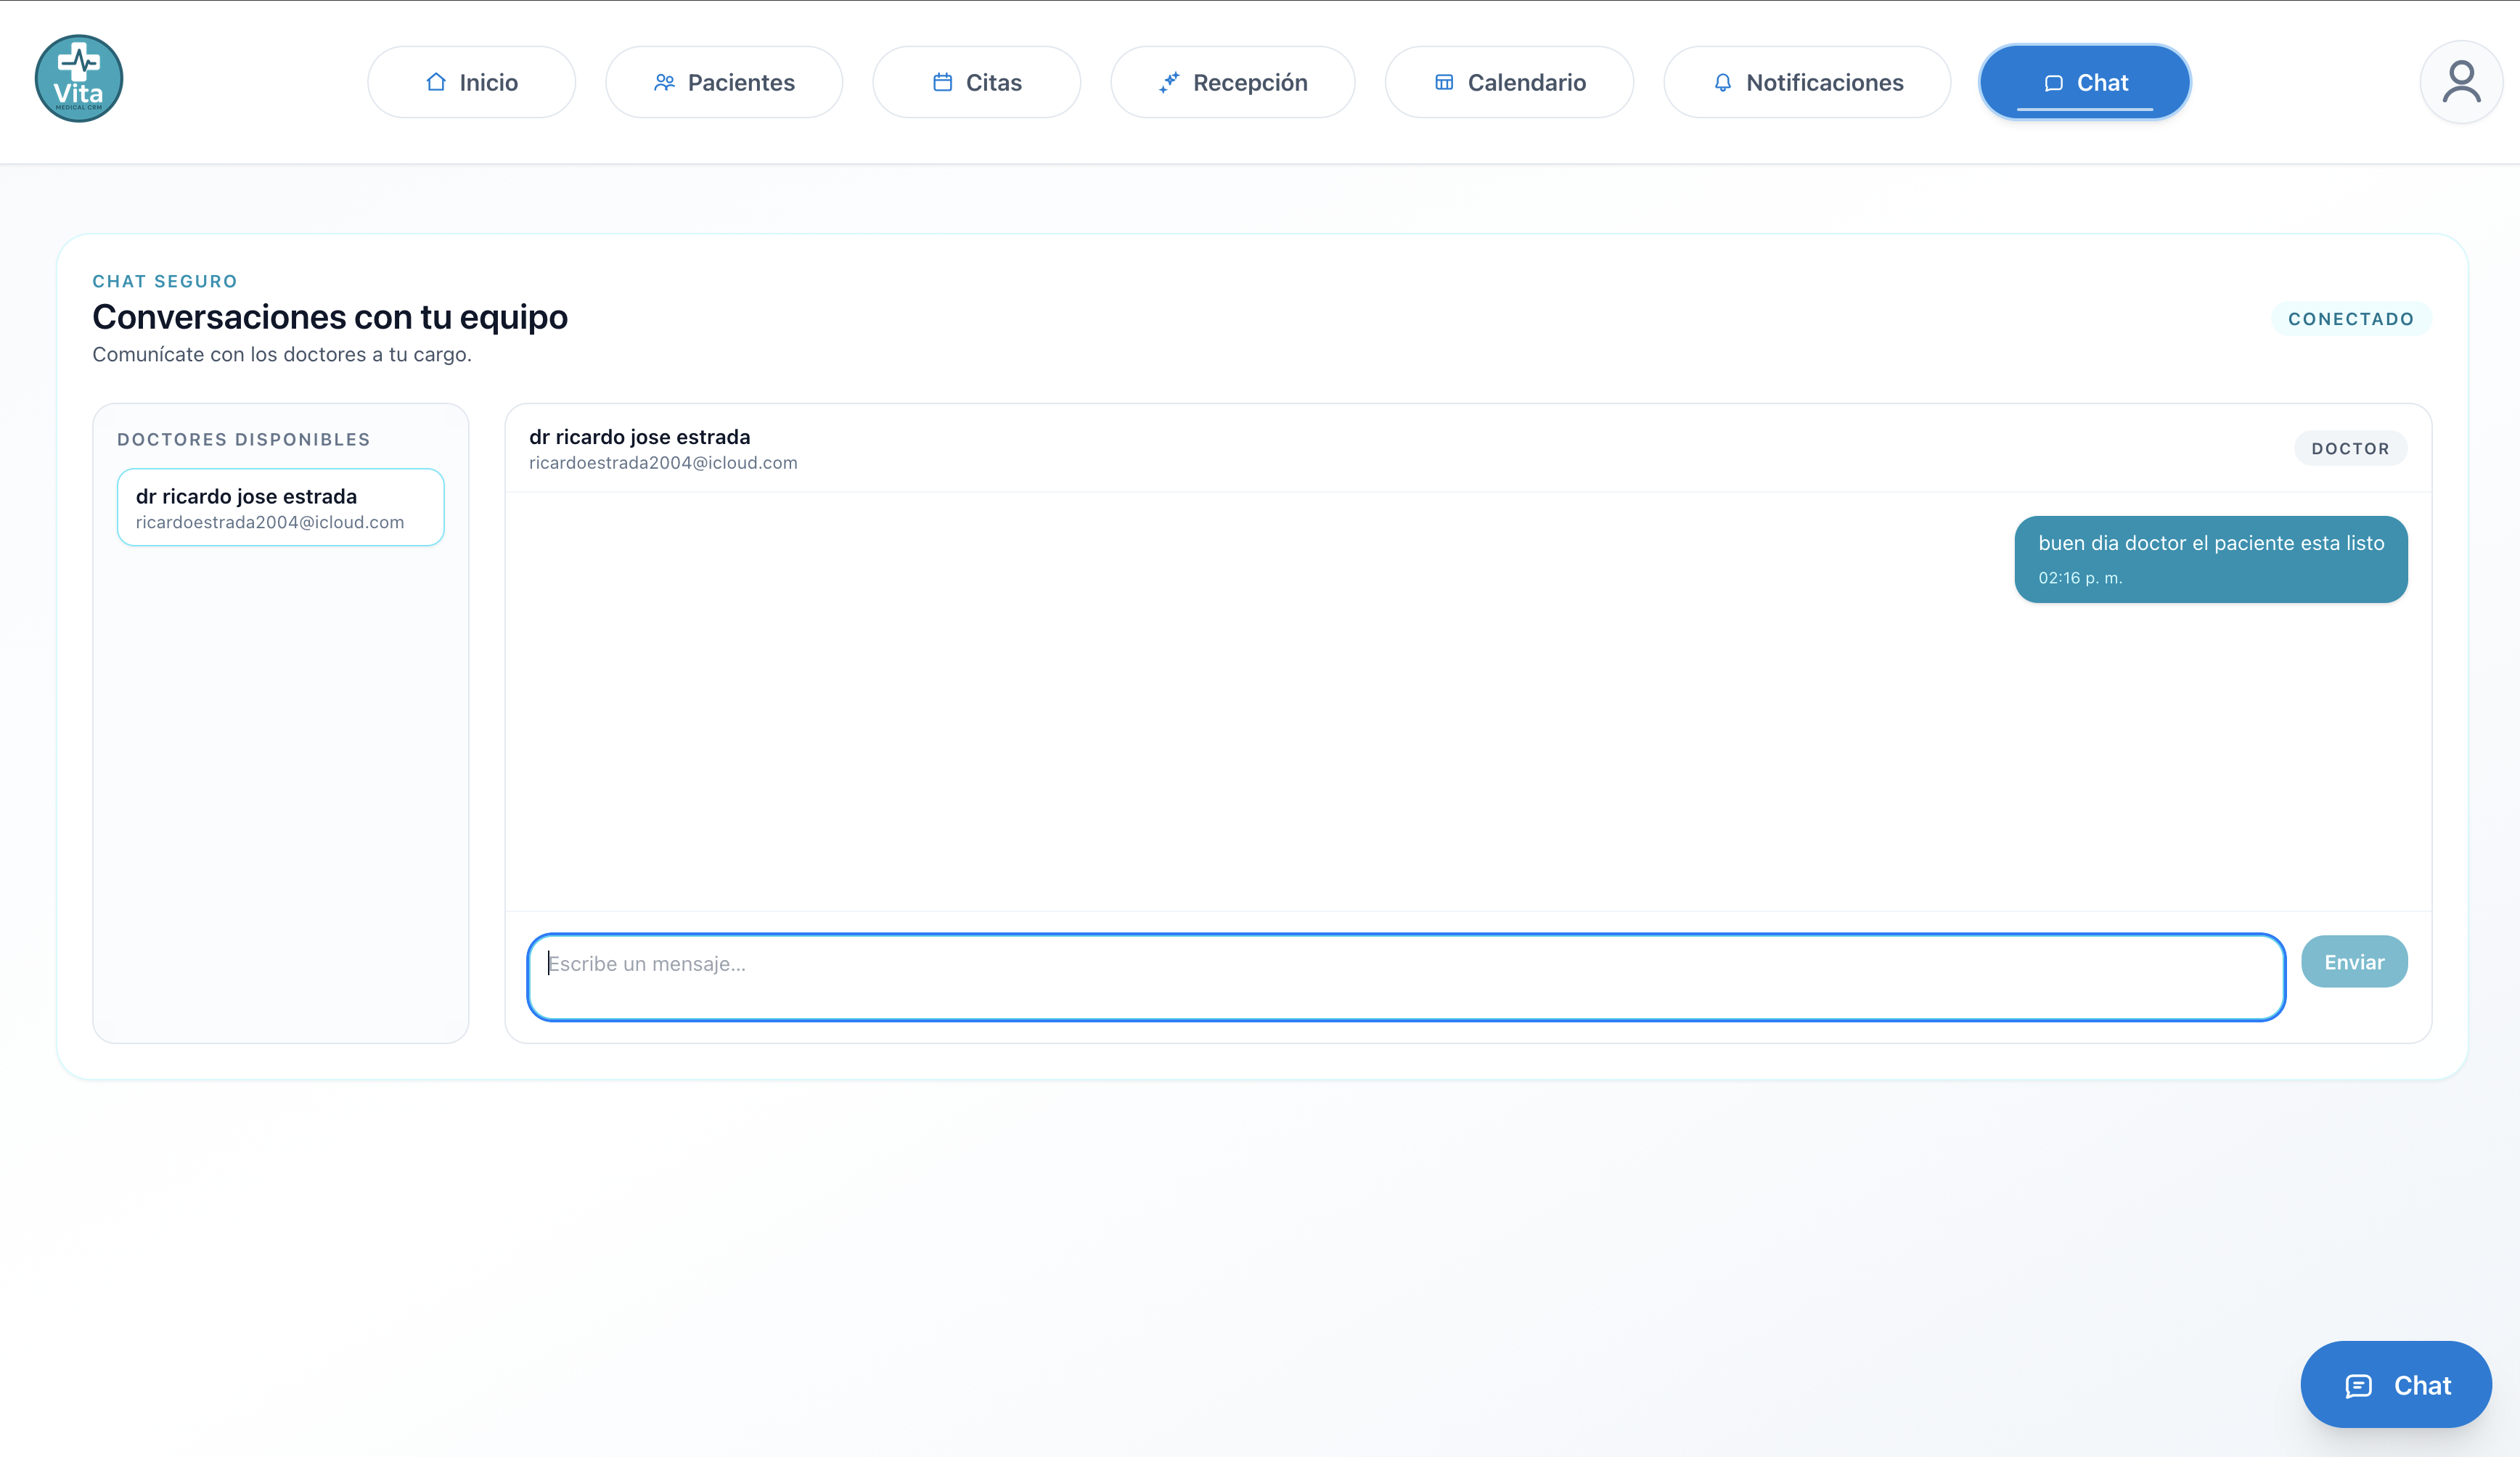Click the DOCTOR role badge
This screenshot has height=1457, width=2520.
(x=2349, y=448)
